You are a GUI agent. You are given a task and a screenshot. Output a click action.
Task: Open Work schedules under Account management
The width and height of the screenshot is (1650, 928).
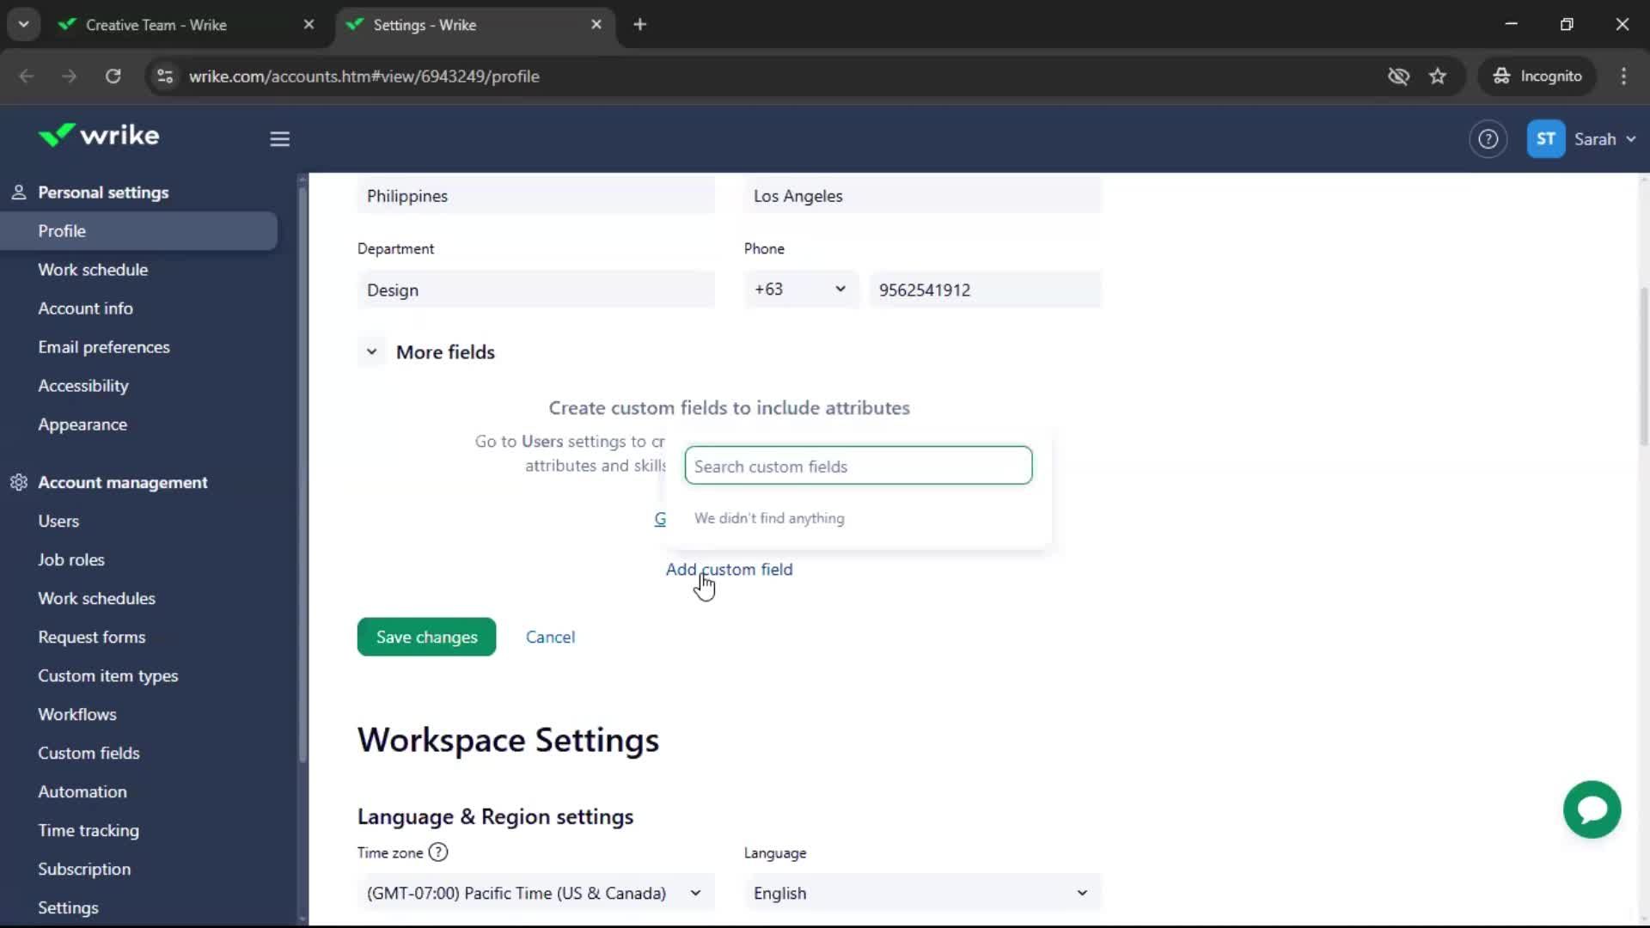(x=96, y=598)
